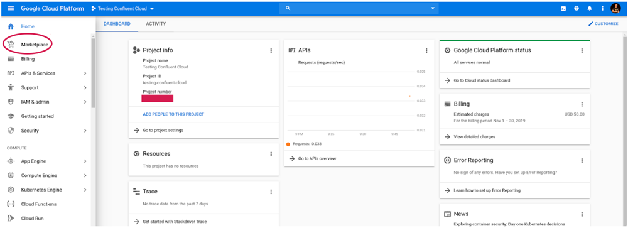The width and height of the screenshot is (628, 228).
Task: Click the Security shield icon
Action: [11, 131]
